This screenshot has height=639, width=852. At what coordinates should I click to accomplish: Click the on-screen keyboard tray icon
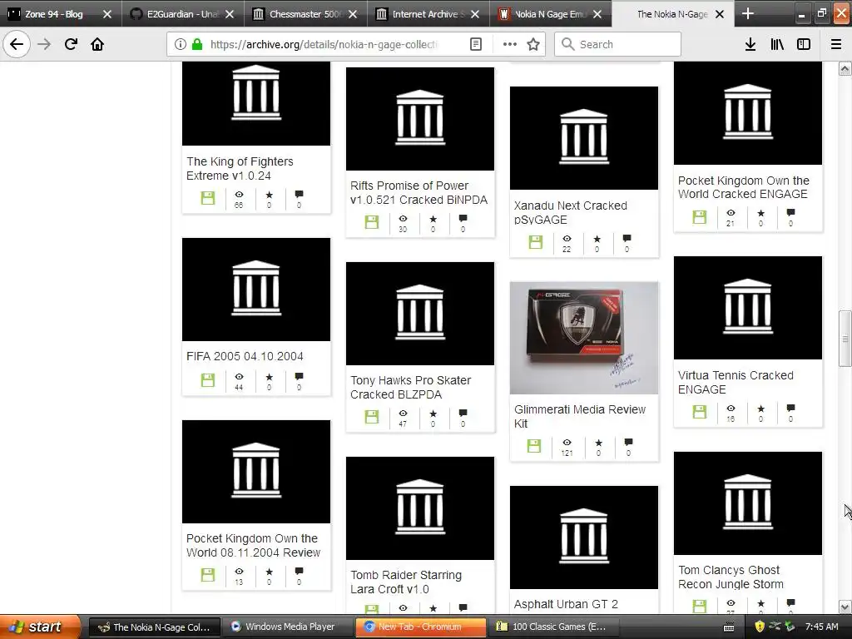[729, 627]
